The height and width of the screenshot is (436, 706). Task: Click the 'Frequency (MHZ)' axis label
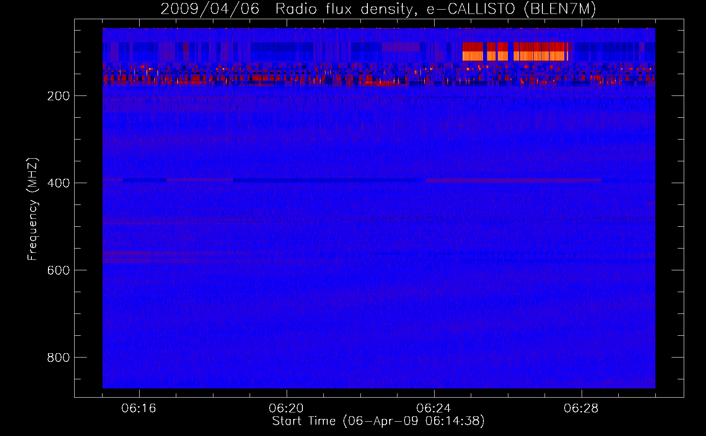click(x=33, y=209)
